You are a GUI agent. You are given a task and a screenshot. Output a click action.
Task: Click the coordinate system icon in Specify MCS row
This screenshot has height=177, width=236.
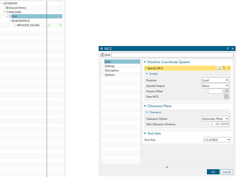(224, 68)
